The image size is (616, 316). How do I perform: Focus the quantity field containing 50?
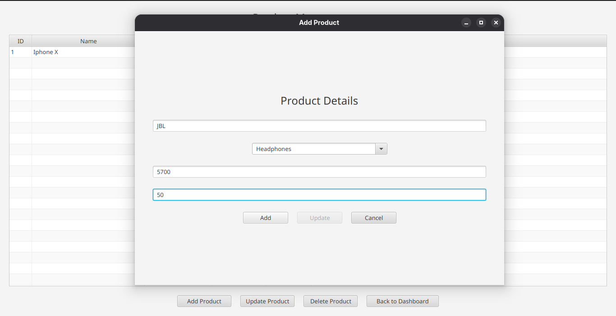pos(319,195)
